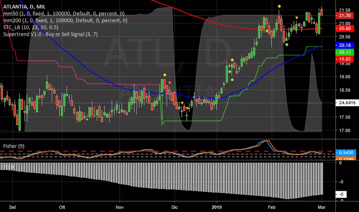
Task: Select the mm50 indicator legend line
Action: (64, 13)
